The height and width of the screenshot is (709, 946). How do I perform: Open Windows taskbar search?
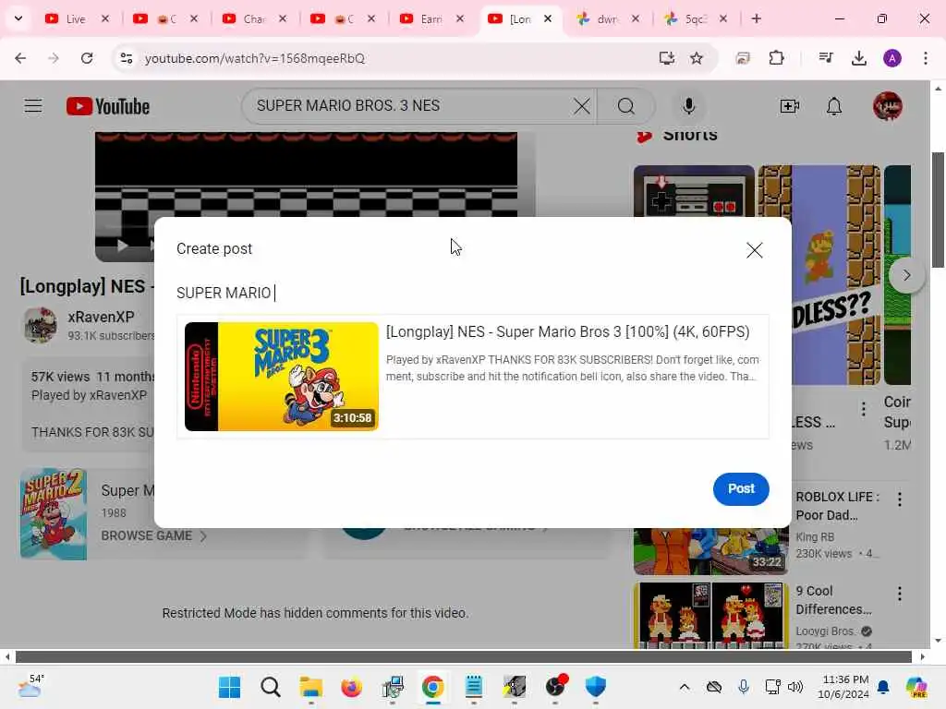point(271,687)
